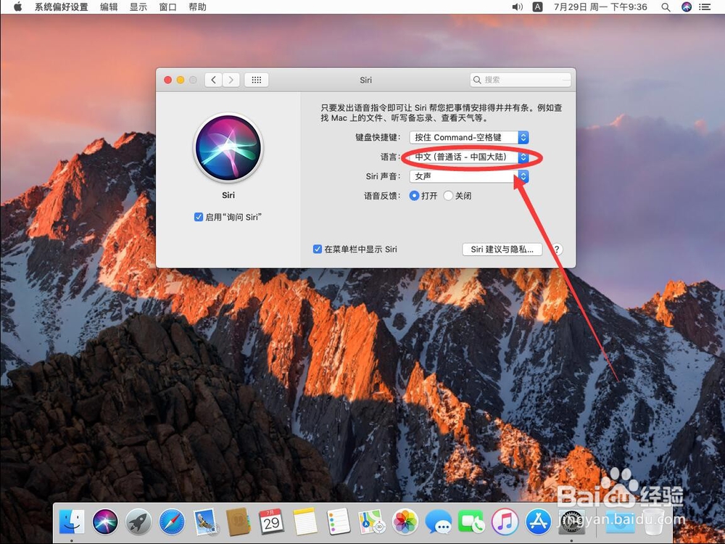Open FaceTime icon in Dock

(472, 522)
